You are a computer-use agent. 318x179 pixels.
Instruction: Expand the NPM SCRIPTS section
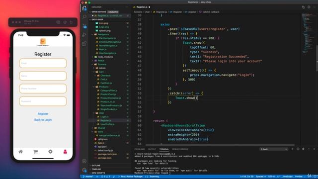pos(98,173)
